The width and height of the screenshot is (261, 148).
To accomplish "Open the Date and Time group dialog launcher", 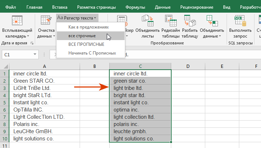I will 32,43.
